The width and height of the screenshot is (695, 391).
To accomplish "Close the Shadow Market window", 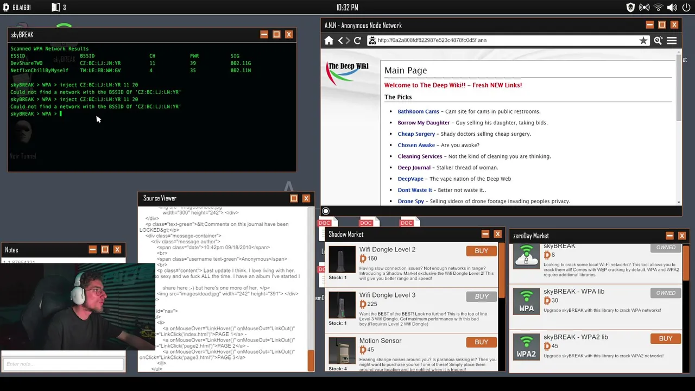I will click(497, 234).
